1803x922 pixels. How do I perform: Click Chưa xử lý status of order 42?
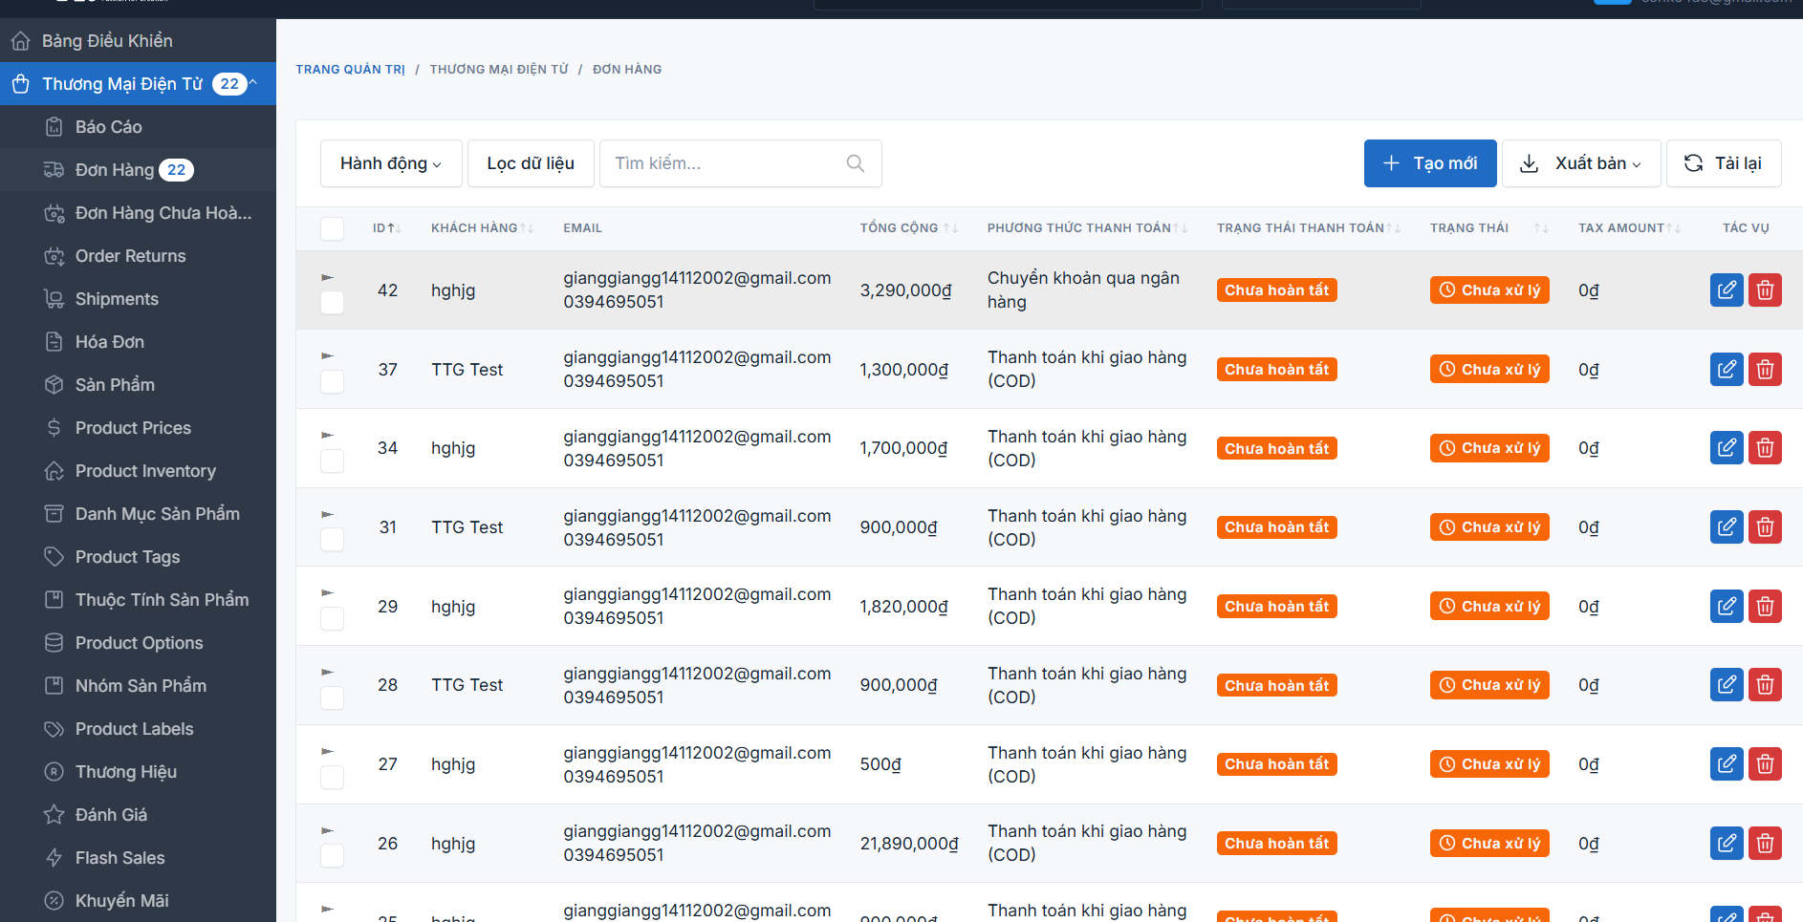pyautogui.click(x=1489, y=289)
